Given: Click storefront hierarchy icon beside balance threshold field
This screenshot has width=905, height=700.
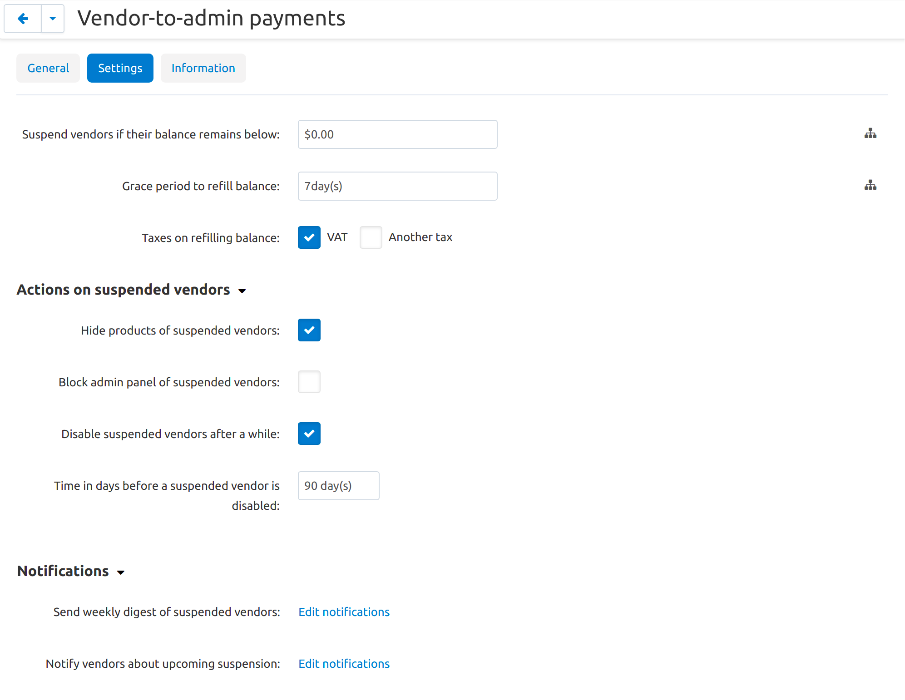Looking at the screenshot, I should (870, 133).
